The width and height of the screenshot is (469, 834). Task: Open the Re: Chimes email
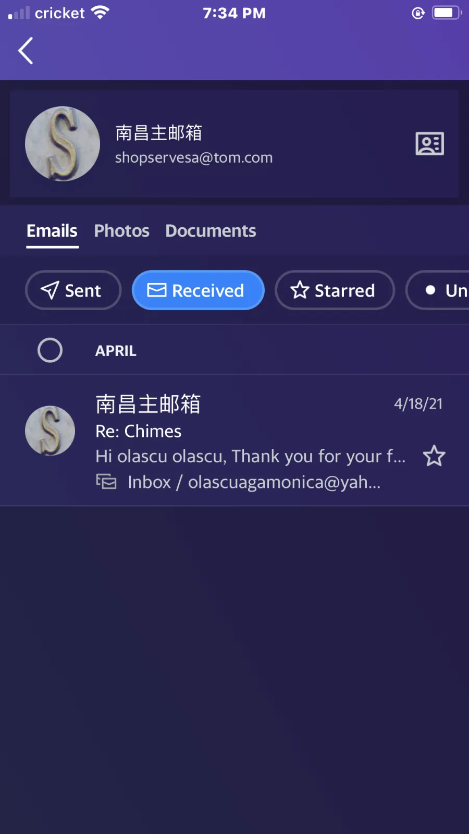coord(234,440)
